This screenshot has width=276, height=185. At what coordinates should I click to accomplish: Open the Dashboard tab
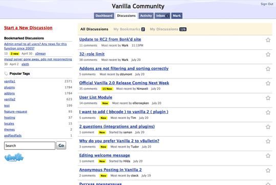[x=104, y=16]
